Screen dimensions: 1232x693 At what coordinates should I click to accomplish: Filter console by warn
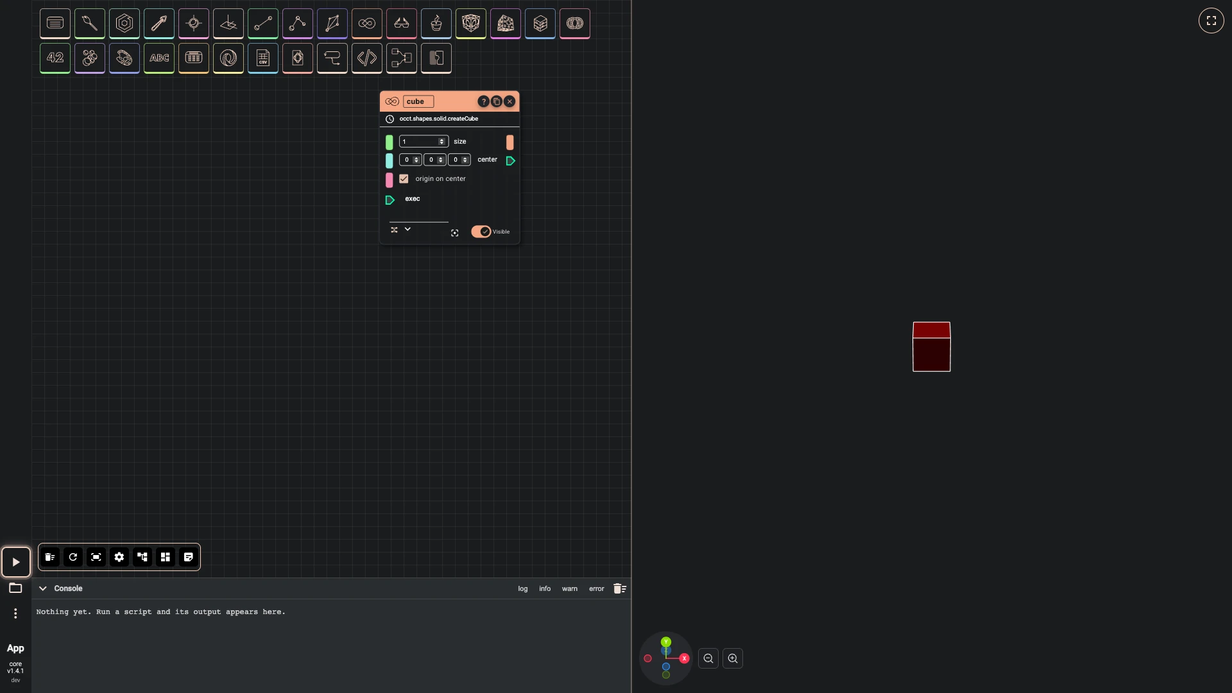(x=570, y=588)
